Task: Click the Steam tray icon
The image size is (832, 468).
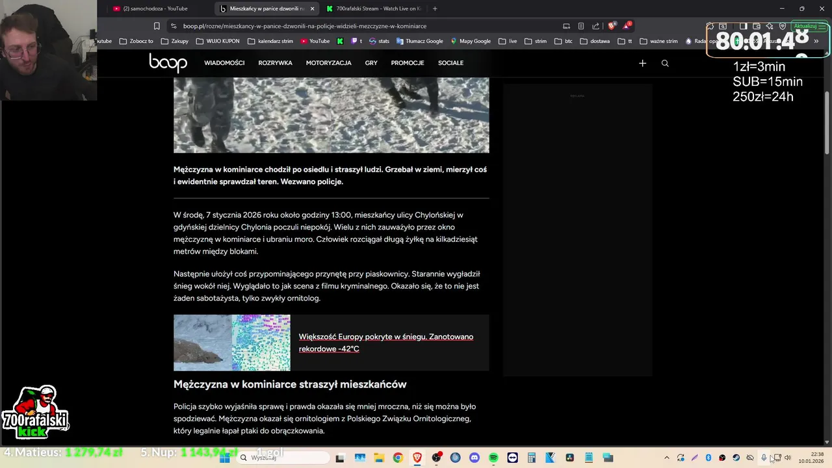Action: click(736, 458)
